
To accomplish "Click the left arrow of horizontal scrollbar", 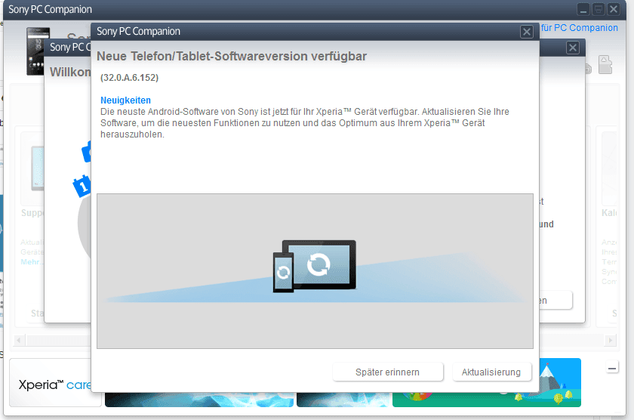I will (19, 340).
